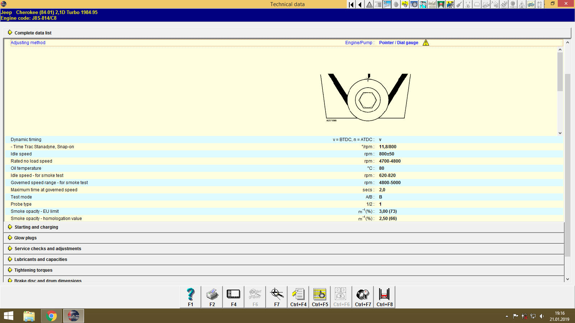Click the Pointer / Dial gauge link

point(398,42)
